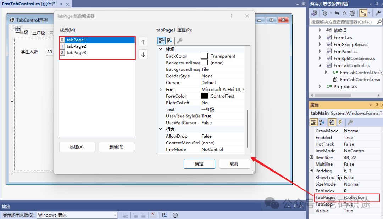Click the Events lightning bolt icon
Image resolution: width=383 pixels, height=219 pixels.
pos(340,122)
